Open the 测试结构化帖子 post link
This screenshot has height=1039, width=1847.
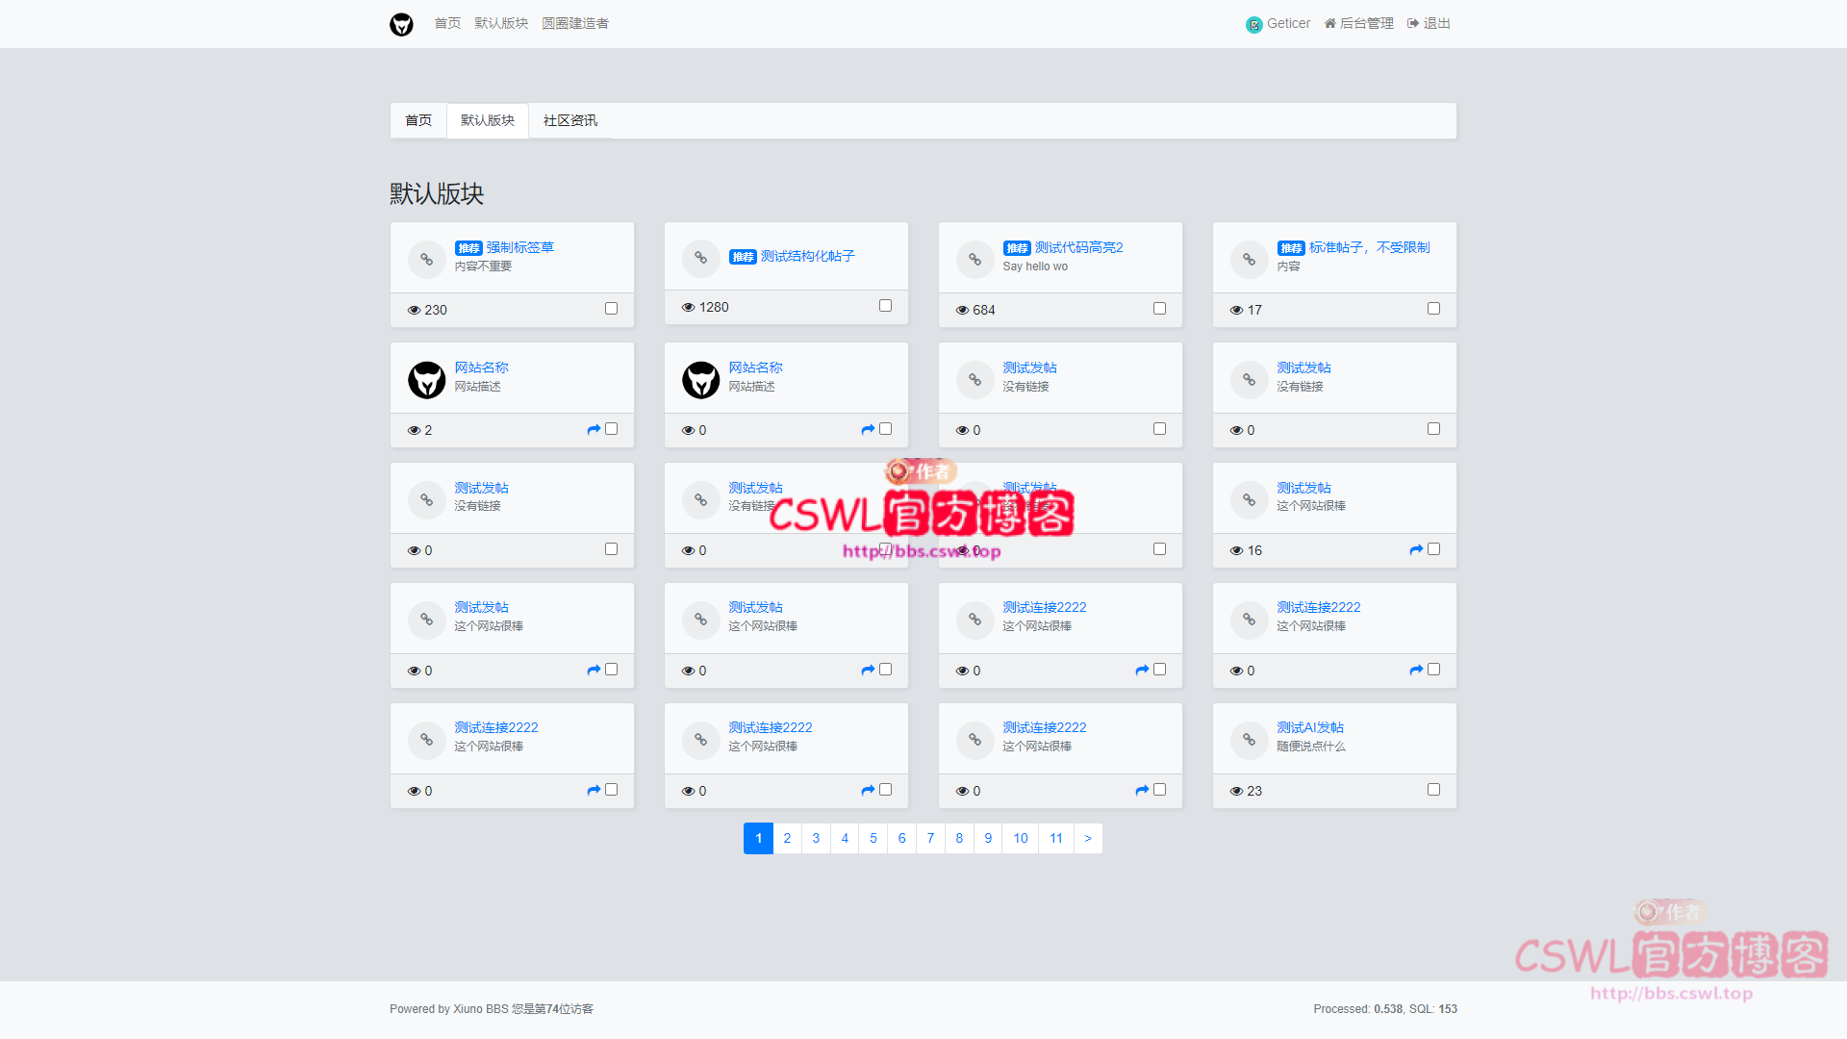(x=807, y=256)
